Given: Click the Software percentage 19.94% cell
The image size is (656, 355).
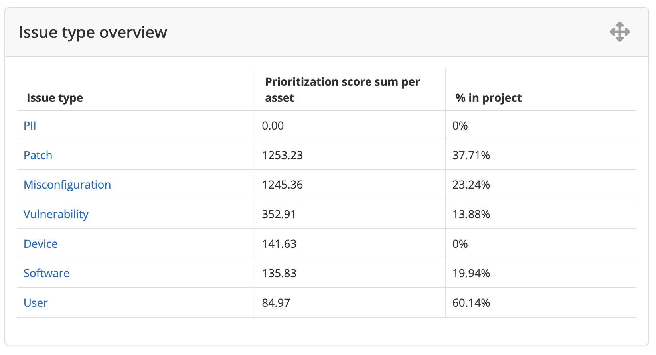Looking at the screenshot, I should click(x=471, y=273).
